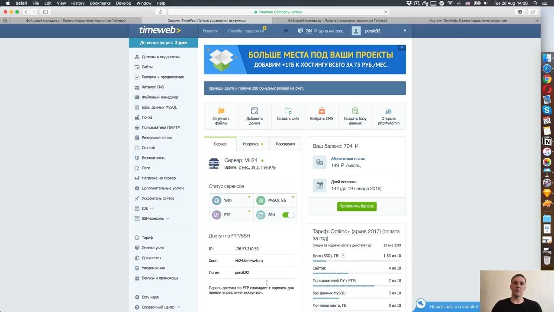Click the Safari share button
This screenshot has height=312, width=554.
click(x=161, y=12)
